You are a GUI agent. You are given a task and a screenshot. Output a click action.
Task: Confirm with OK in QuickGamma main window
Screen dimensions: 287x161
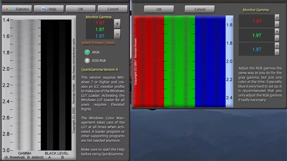(x=81, y=9)
